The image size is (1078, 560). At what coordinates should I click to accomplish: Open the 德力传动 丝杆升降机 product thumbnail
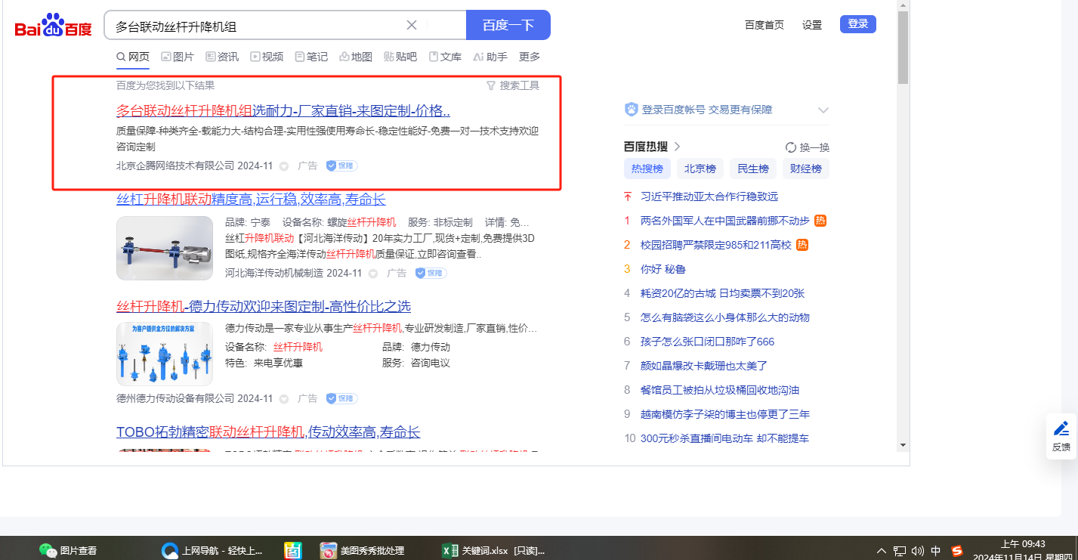[x=165, y=354]
